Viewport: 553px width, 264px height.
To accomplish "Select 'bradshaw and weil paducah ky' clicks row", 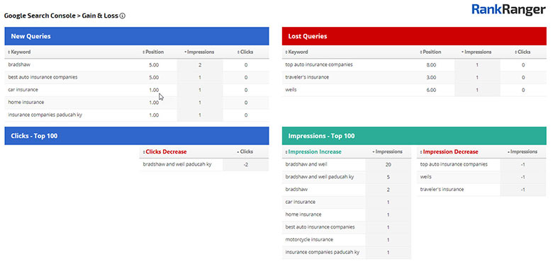I will click(x=204, y=164).
